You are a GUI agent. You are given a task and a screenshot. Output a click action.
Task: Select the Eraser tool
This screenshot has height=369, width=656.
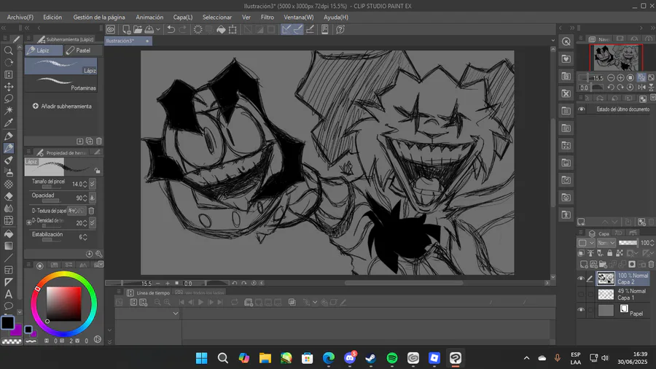pos(8,196)
